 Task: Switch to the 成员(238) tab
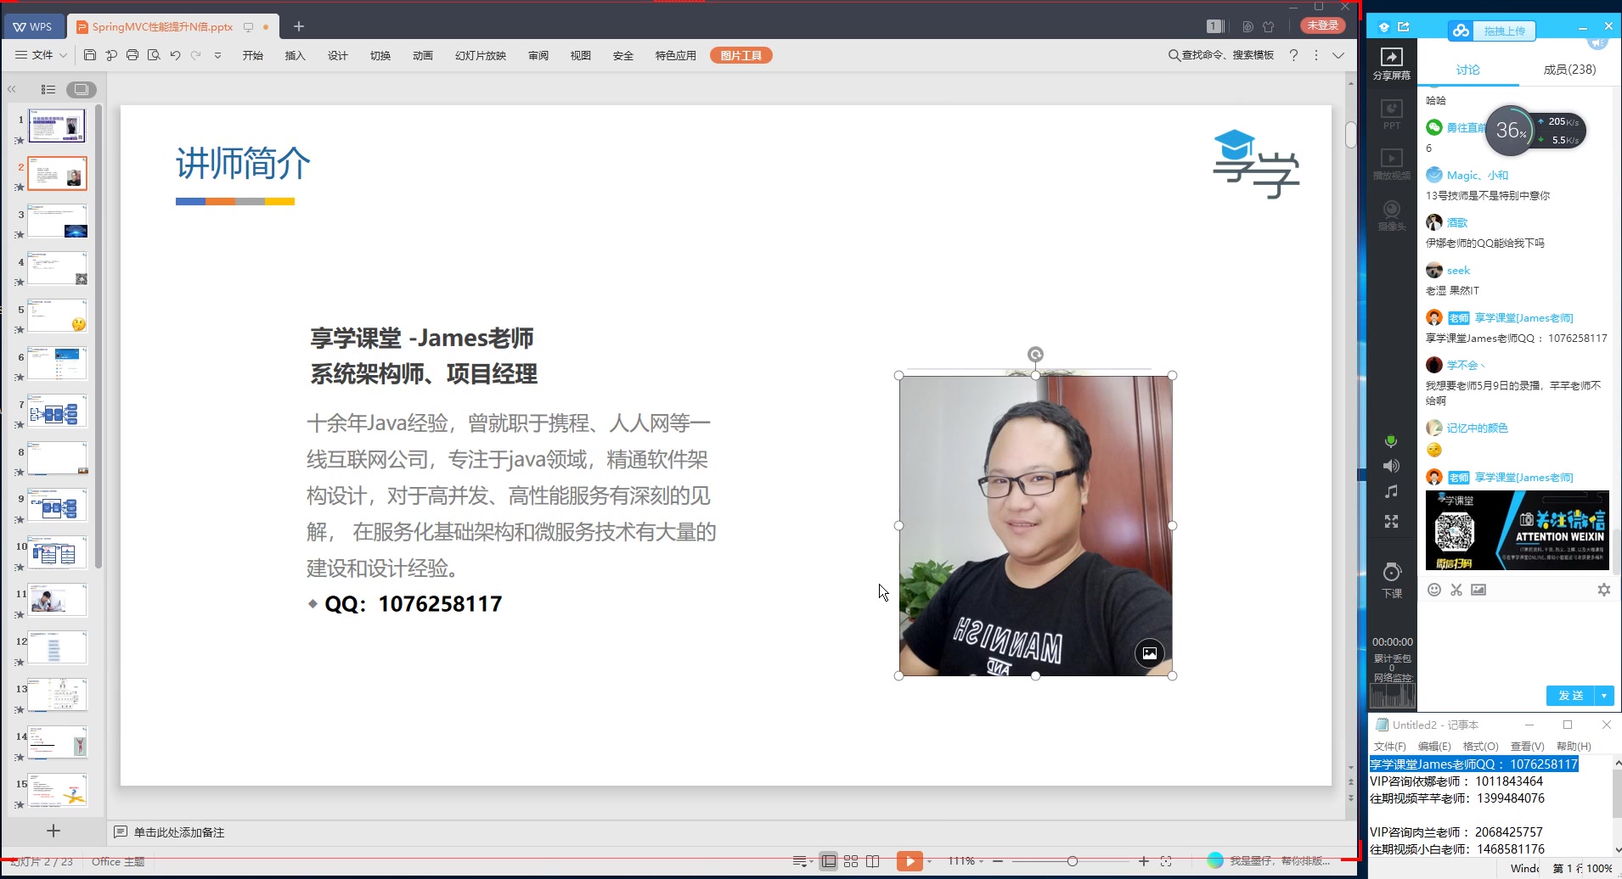coord(1569,70)
